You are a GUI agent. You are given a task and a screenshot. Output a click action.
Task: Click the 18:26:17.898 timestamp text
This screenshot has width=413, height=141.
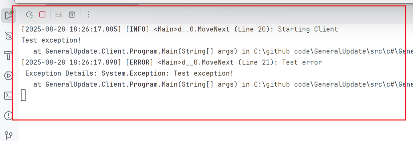pyautogui.click(x=71, y=62)
